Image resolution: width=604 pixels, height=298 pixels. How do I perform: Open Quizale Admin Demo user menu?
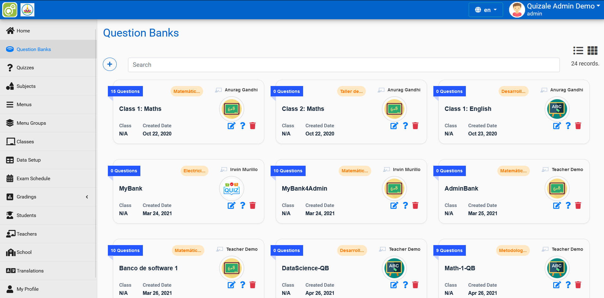coord(555,10)
